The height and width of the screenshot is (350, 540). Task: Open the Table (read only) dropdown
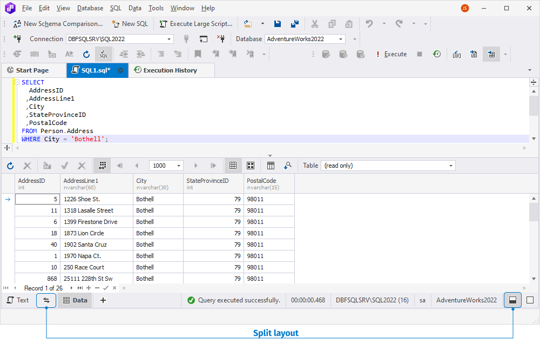pos(388,166)
